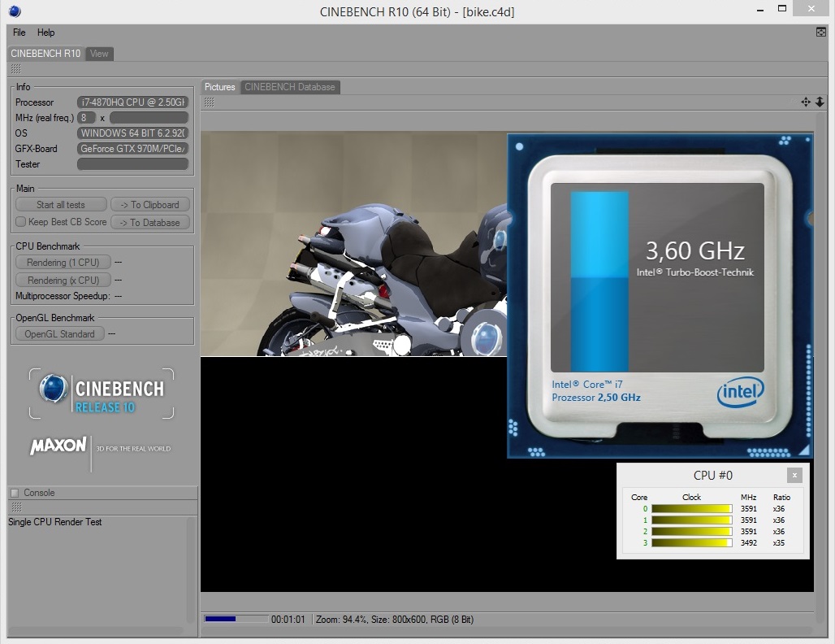Click the layout icon right of menu bar

click(x=820, y=33)
